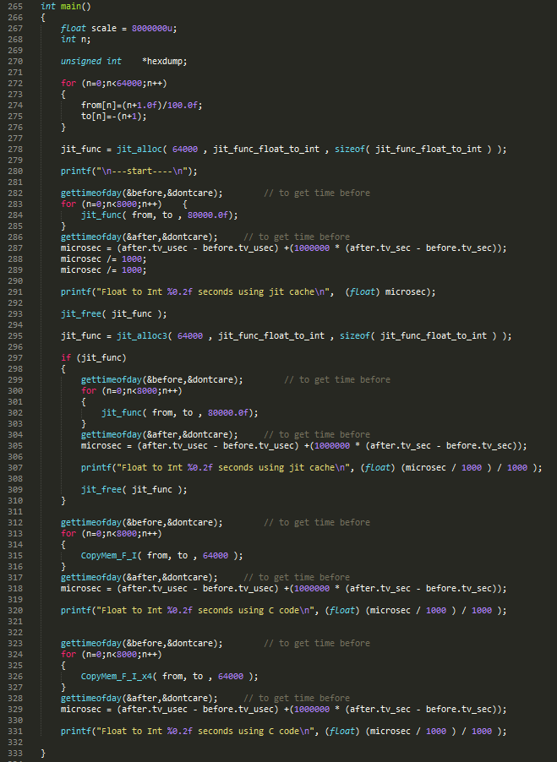This screenshot has width=557, height=762.
Task: Click 'CopyMem_F_I(' call on line 315
Action: [112, 556]
